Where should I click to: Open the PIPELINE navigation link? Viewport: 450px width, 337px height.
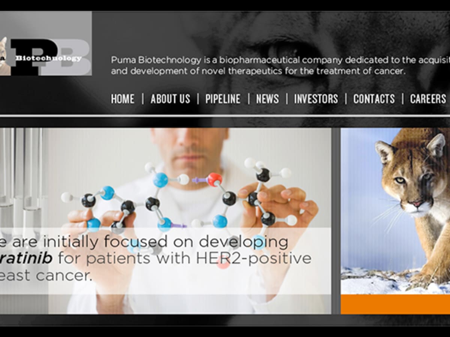tap(223, 99)
